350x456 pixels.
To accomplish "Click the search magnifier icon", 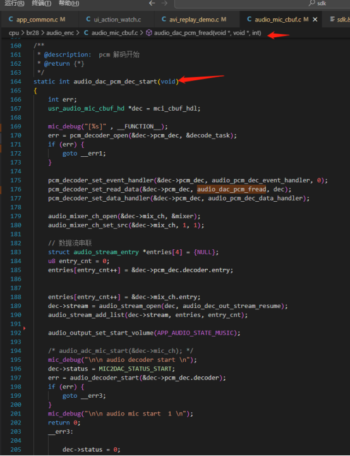I will tap(311, 3).
